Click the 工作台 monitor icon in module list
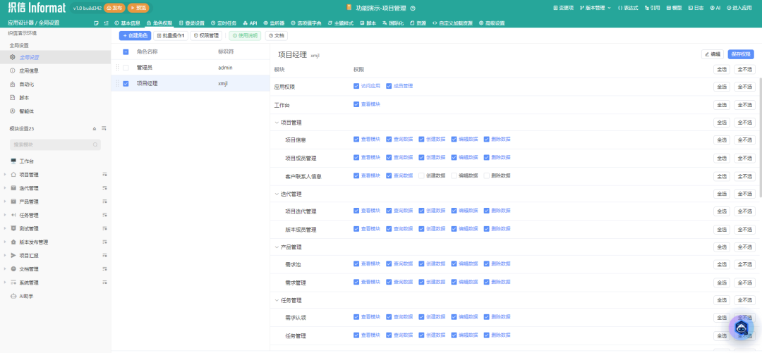The image size is (762, 353). click(13, 161)
